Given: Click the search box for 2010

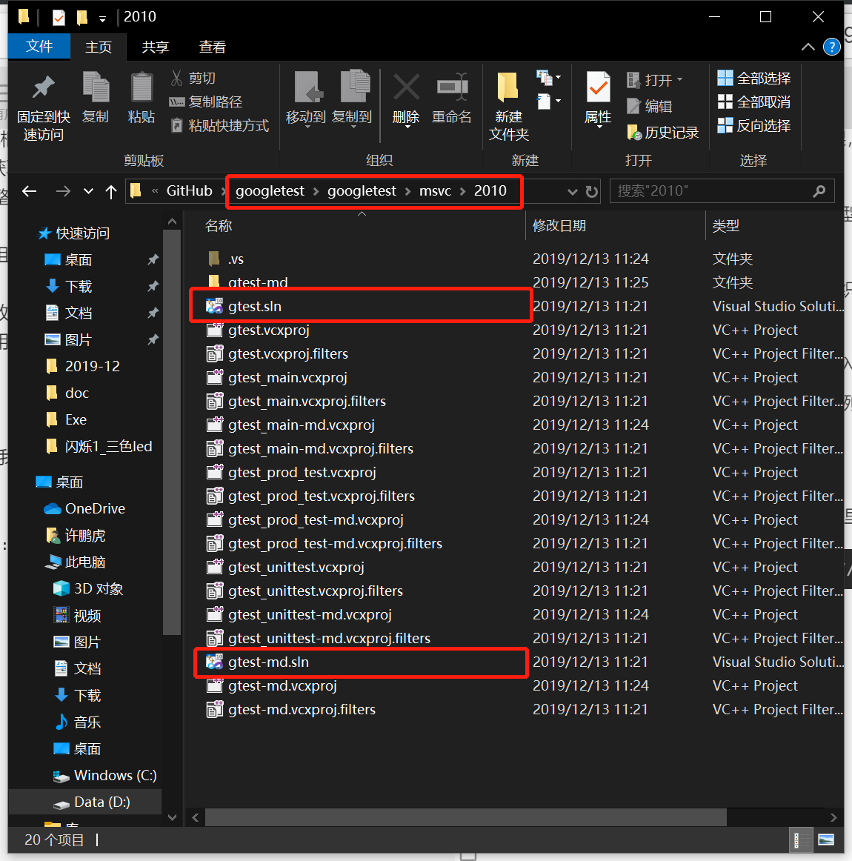Looking at the screenshot, I should (x=722, y=191).
